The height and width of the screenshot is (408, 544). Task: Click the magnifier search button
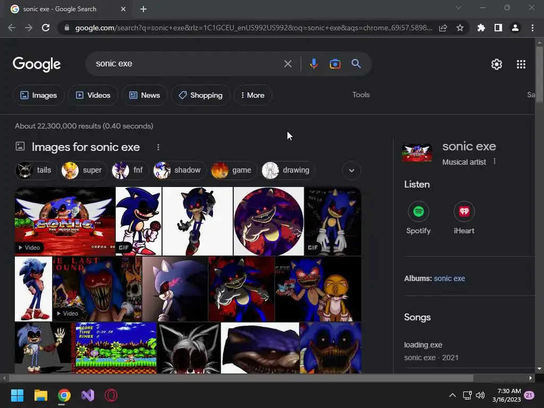(x=356, y=64)
